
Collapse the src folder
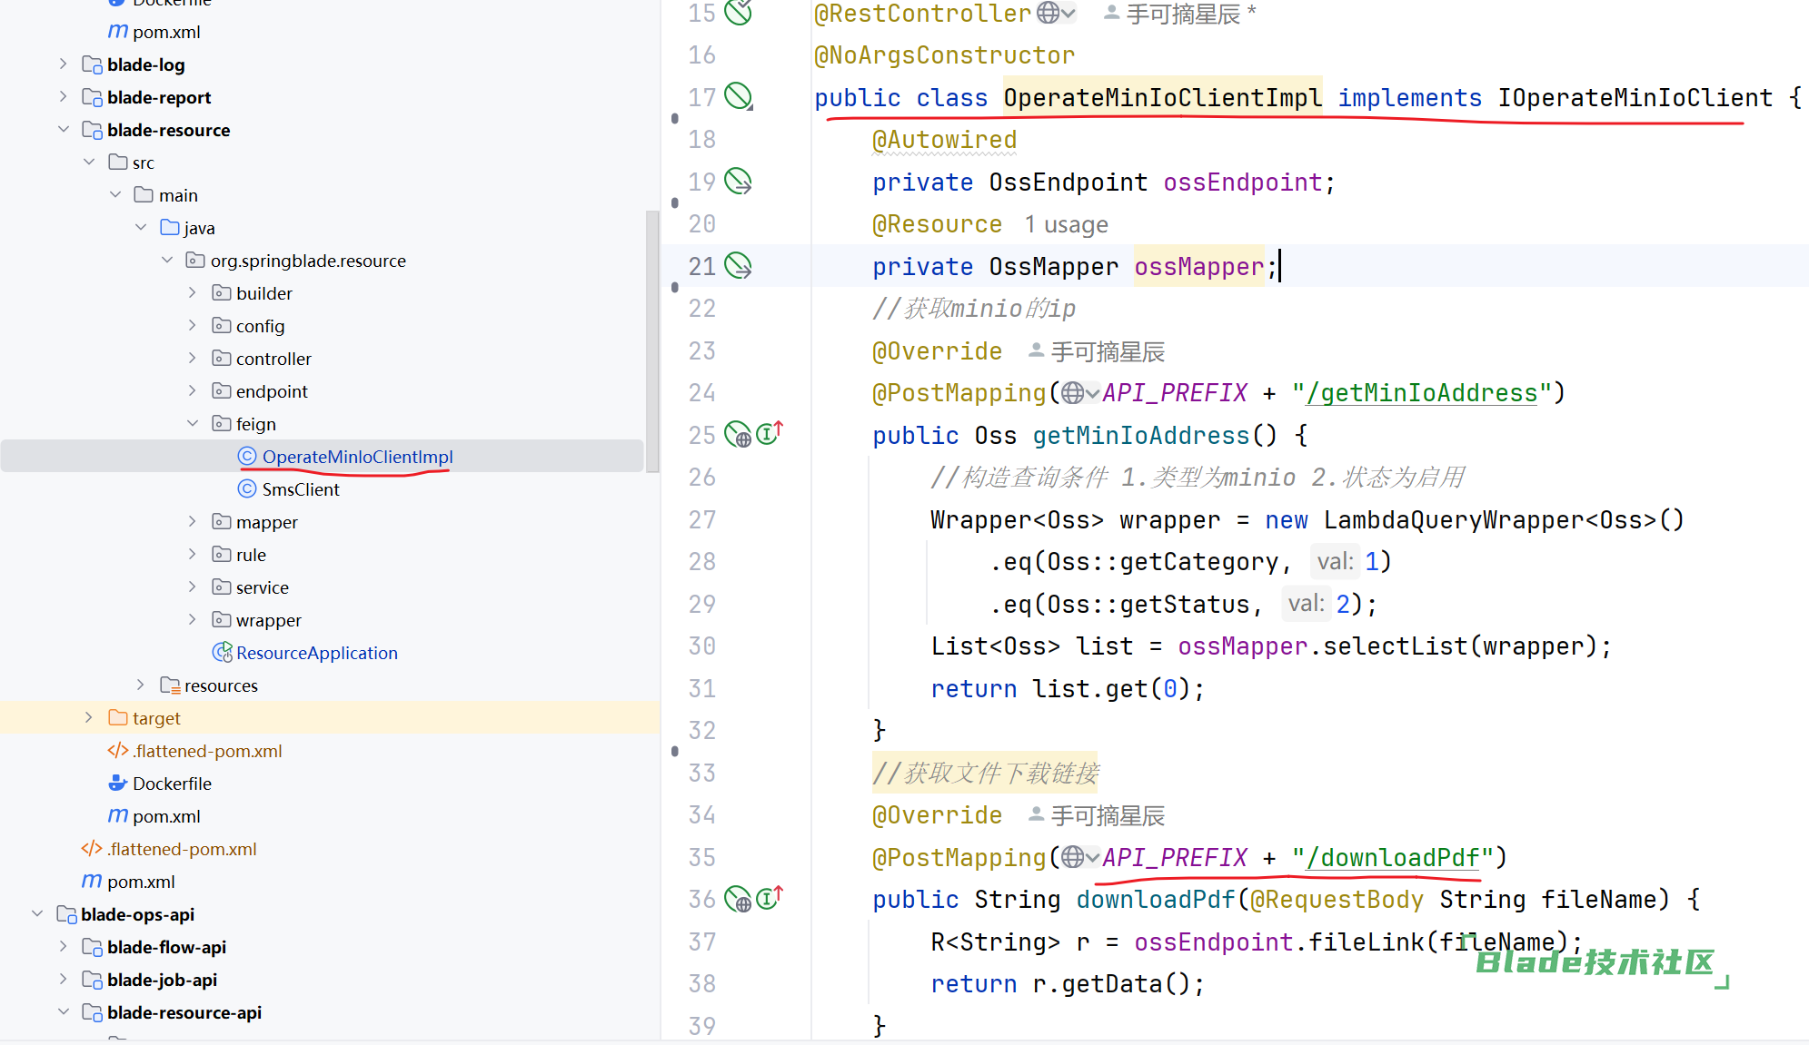(89, 162)
